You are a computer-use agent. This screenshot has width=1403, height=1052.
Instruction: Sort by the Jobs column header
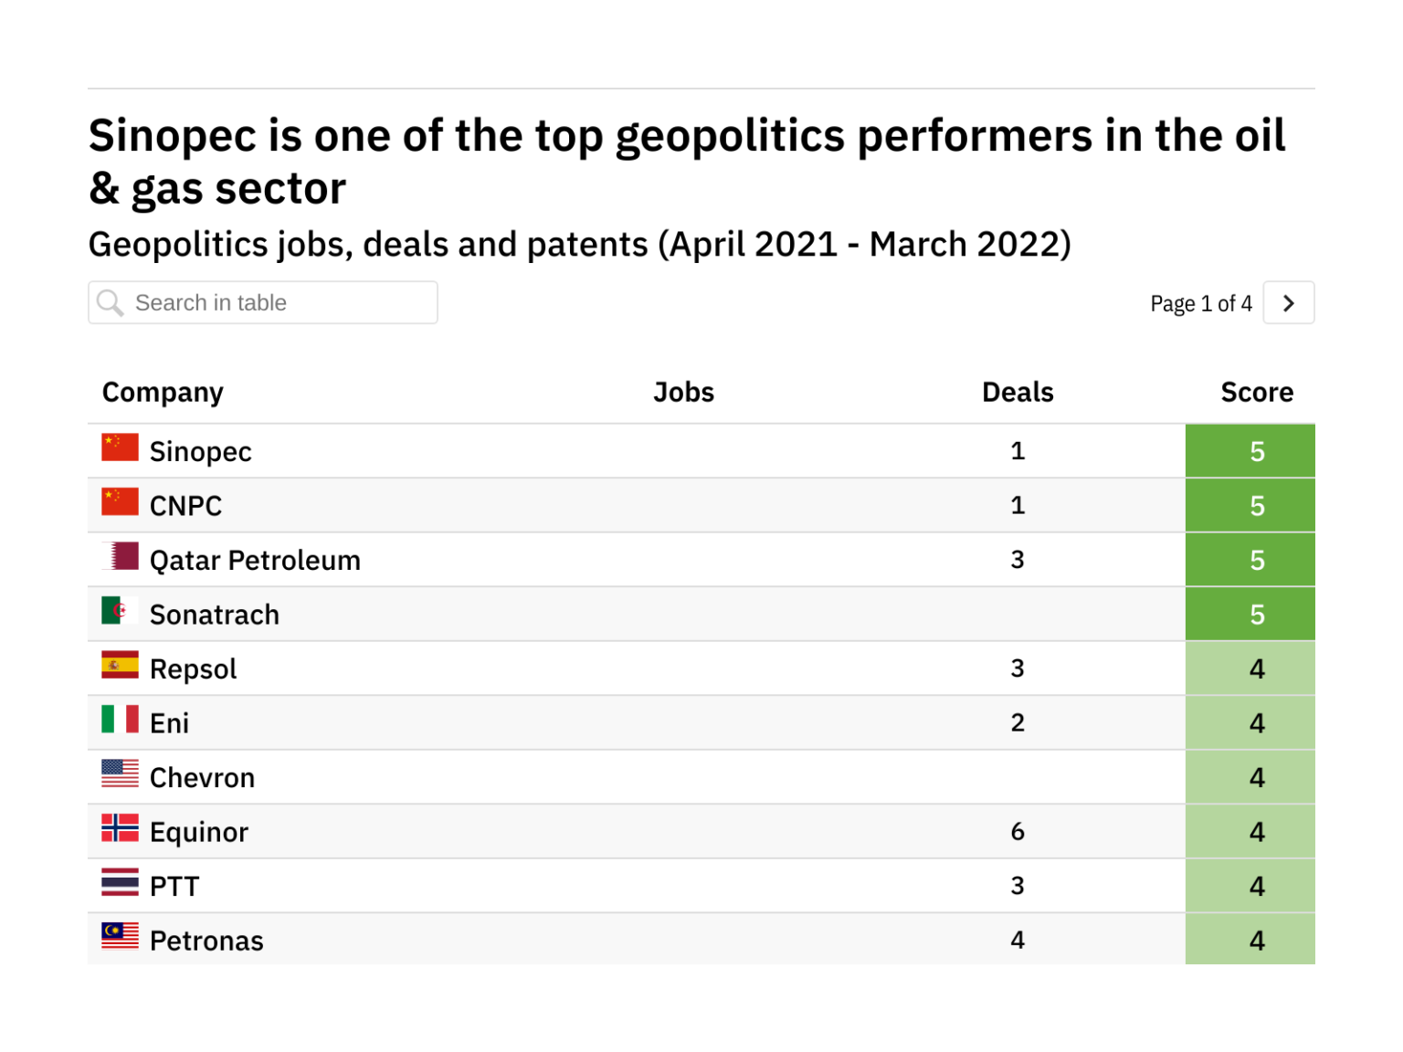pyautogui.click(x=683, y=393)
